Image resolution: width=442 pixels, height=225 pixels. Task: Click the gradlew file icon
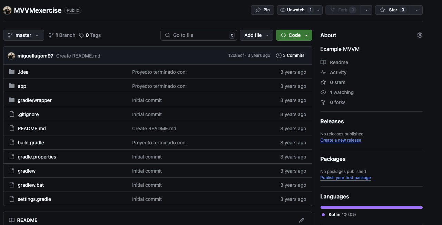pos(12,171)
